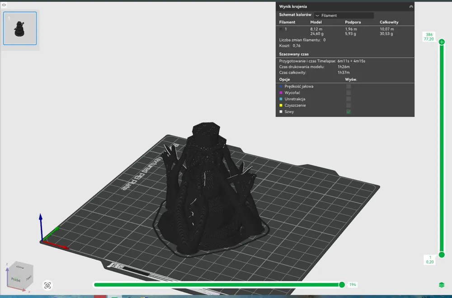Click the green layers stack icon
The image size is (452, 298).
point(442,285)
